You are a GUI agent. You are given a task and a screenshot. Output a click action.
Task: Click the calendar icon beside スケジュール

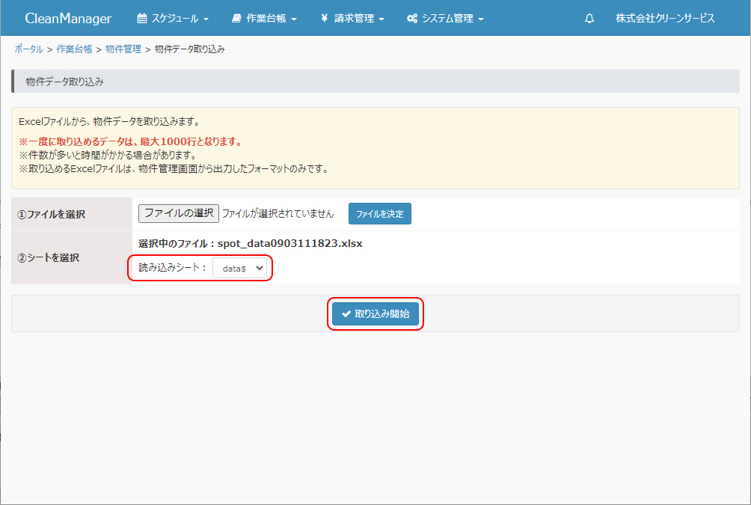(x=142, y=19)
